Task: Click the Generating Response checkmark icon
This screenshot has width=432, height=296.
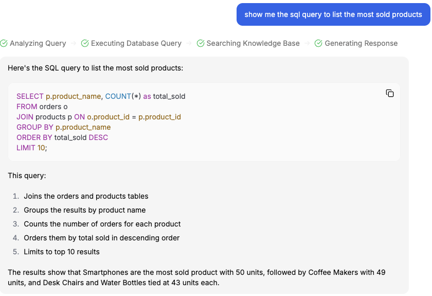Action: click(318, 43)
